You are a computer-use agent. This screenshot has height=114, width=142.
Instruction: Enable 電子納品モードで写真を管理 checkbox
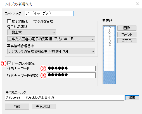tap(9, 21)
